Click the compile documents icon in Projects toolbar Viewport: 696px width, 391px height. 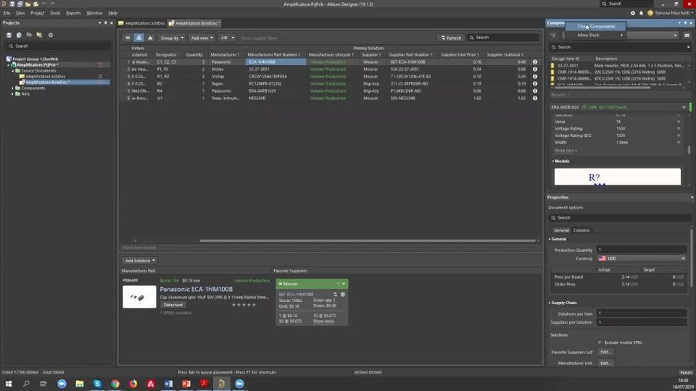coord(19,35)
